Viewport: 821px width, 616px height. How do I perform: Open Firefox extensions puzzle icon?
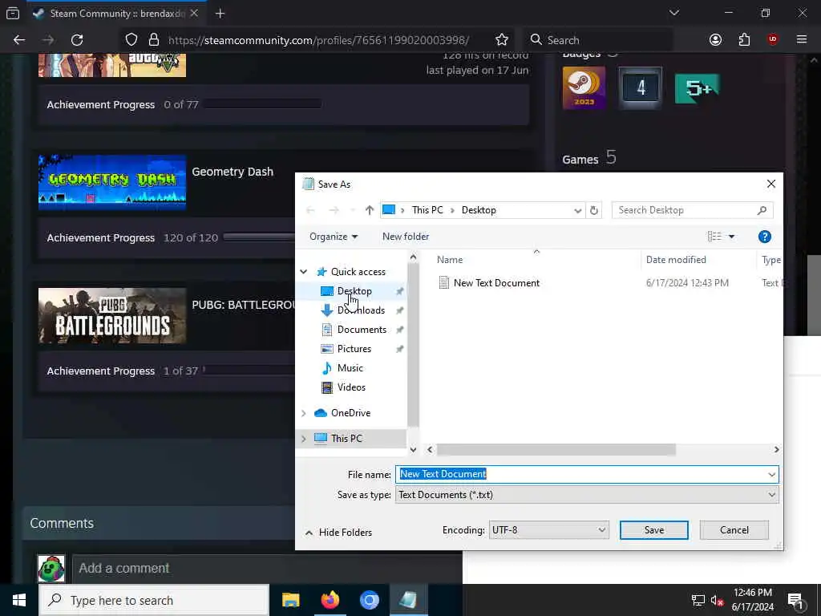coord(744,40)
